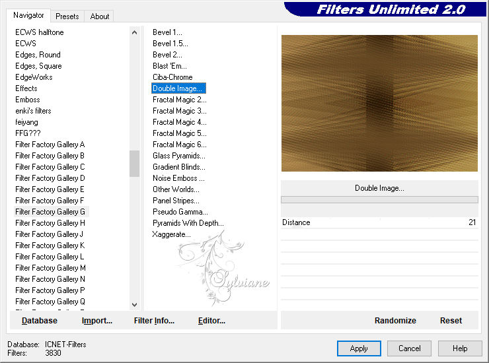Screen dimensions: 489x363
Task: Click the category list scrollbar thumb
Action: click(x=134, y=164)
